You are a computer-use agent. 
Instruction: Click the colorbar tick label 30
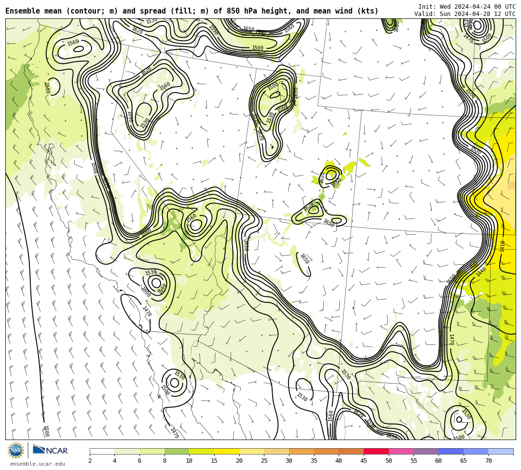pos(289,461)
